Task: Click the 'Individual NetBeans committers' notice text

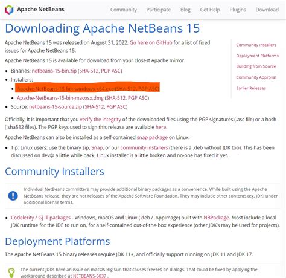Action: pos(151,196)
